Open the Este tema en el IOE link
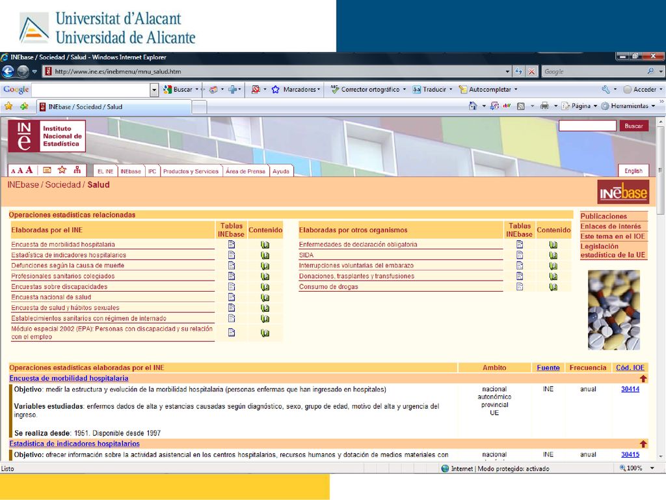 [613, 236]
